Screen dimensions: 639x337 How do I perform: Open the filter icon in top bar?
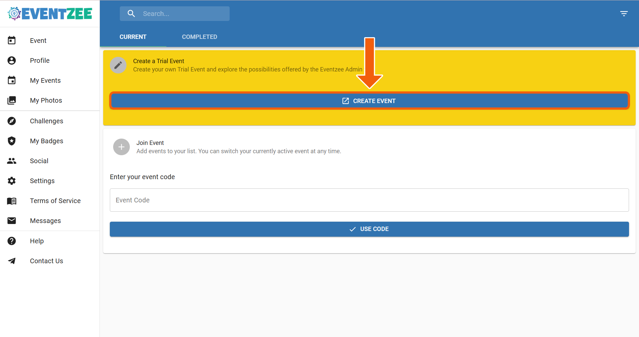(x=624, y=14)
